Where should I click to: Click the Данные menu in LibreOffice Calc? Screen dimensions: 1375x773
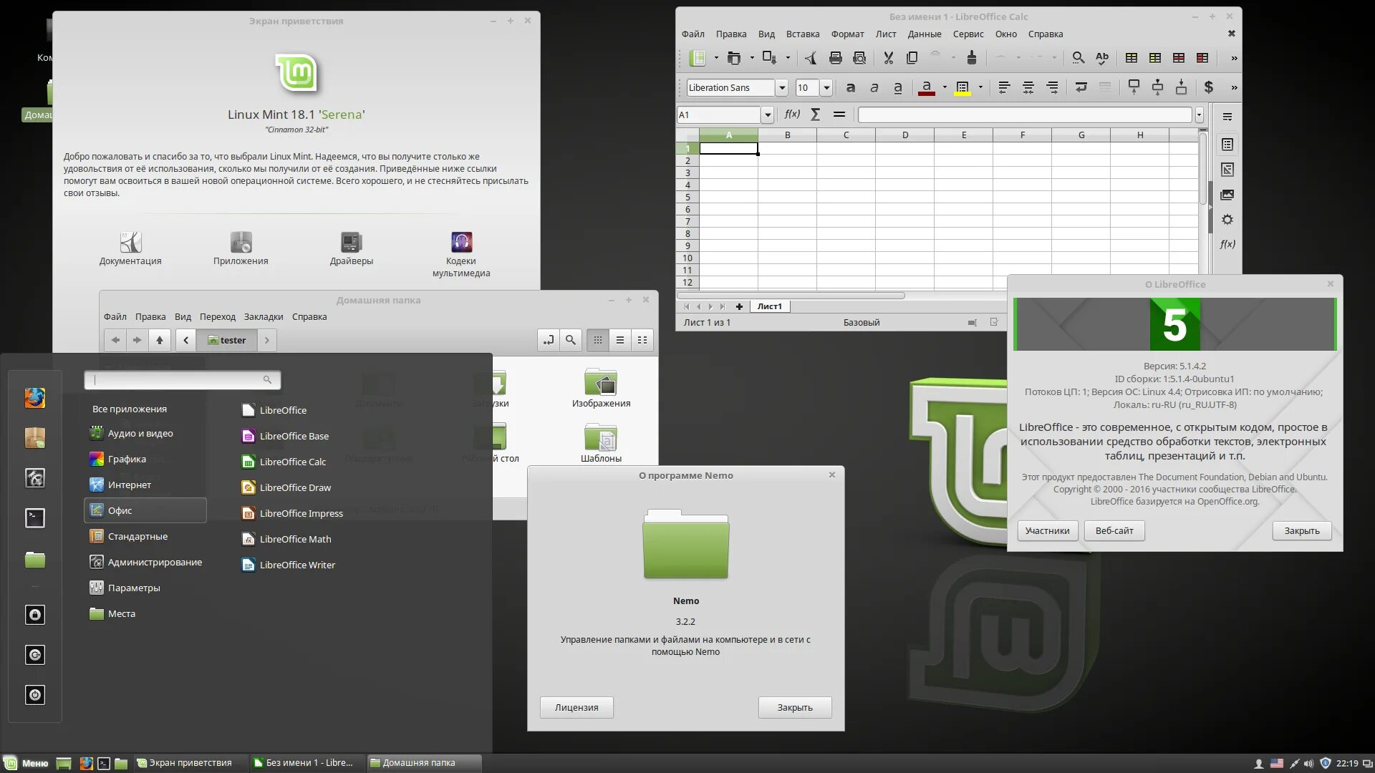click(x=924, y=34)
